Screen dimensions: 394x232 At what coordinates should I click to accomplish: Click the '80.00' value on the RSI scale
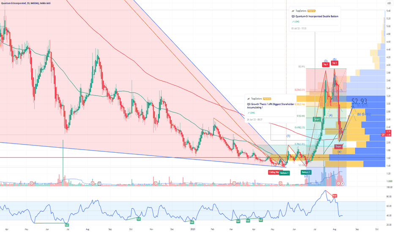tap(389, 197)
